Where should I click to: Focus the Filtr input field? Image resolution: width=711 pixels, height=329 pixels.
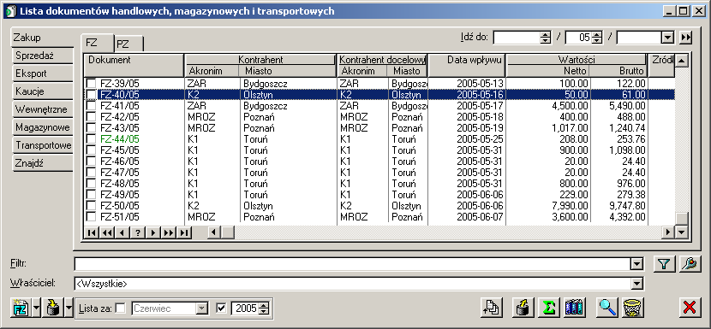point(353,263)
